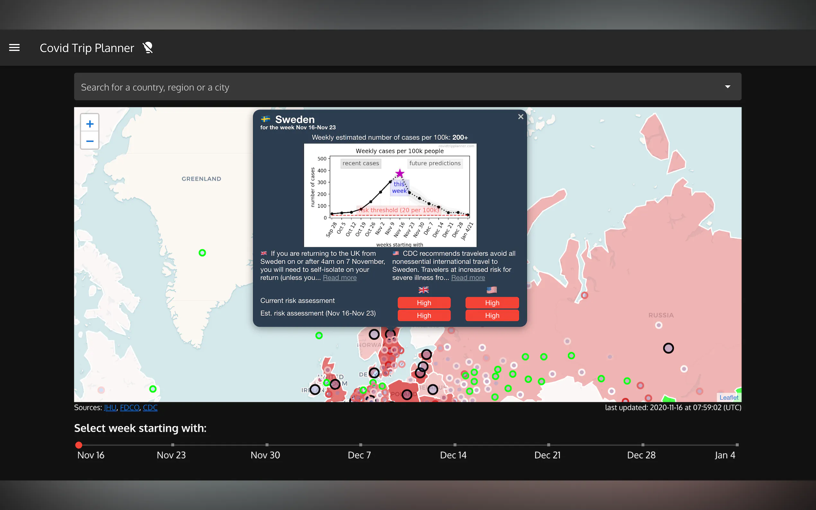Click the map zoom in plus button
Image resolution: width=816 pixels, height=510 pixels.
(90, 124)
